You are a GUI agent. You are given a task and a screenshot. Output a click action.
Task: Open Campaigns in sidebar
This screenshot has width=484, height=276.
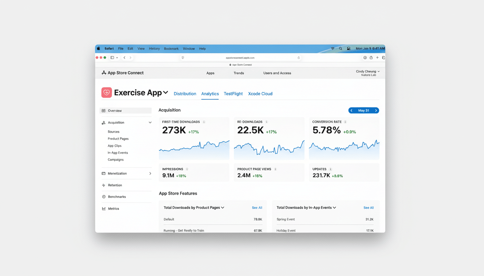point(116,160)
